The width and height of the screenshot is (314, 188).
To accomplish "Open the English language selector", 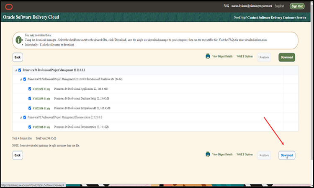I will click(x=280, y=6).
